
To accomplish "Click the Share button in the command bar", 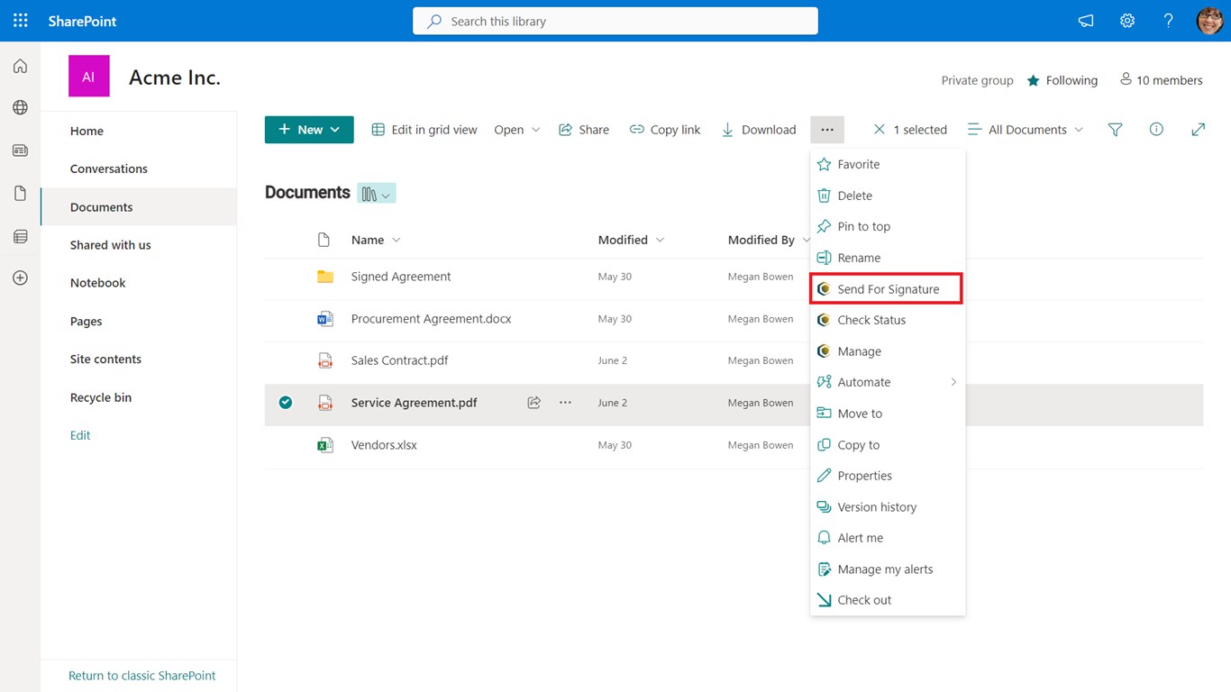I will click(584, 130).
